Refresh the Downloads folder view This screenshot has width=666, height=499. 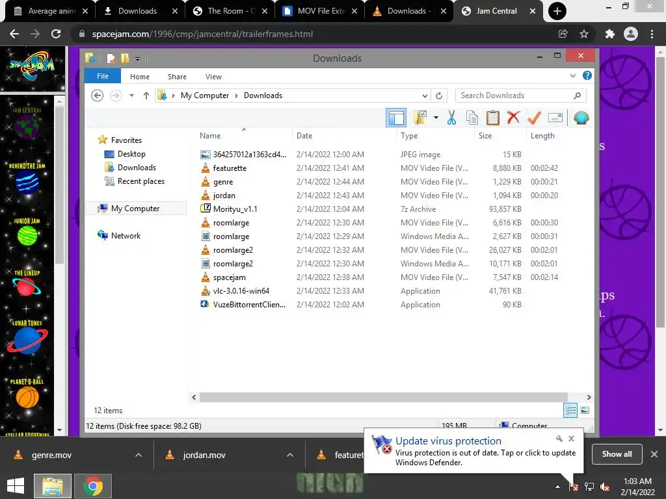(x=439, y=96)
